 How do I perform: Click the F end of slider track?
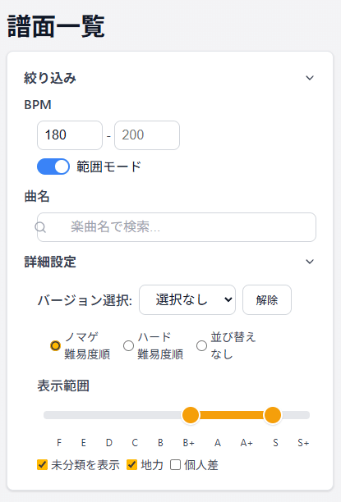(48, 415)
